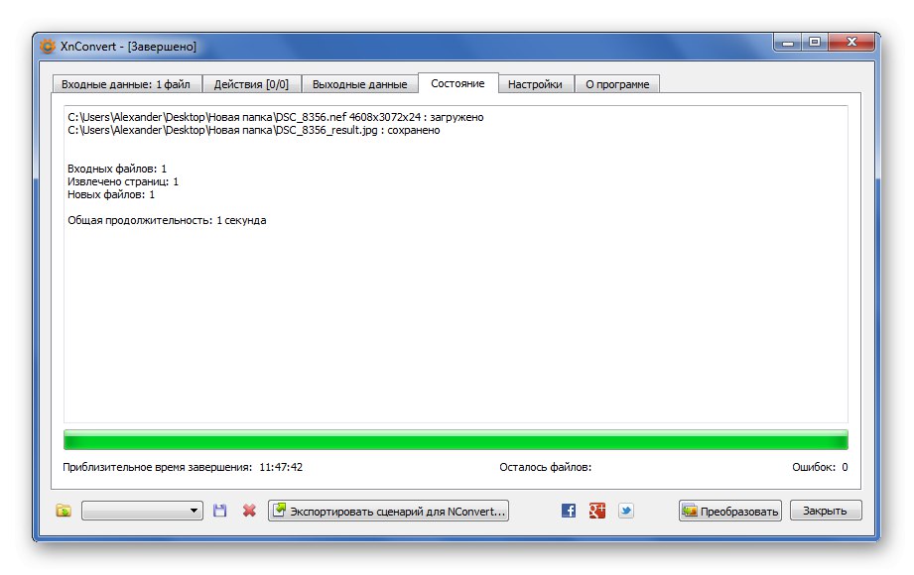Open the Действия [0/0] tab
The height and width of the screenshot is (575, 914).
[x=251, y=84]
